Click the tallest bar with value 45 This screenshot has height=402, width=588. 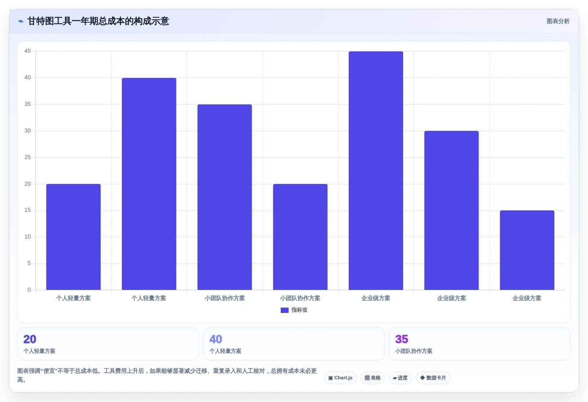tap(376, 171)
